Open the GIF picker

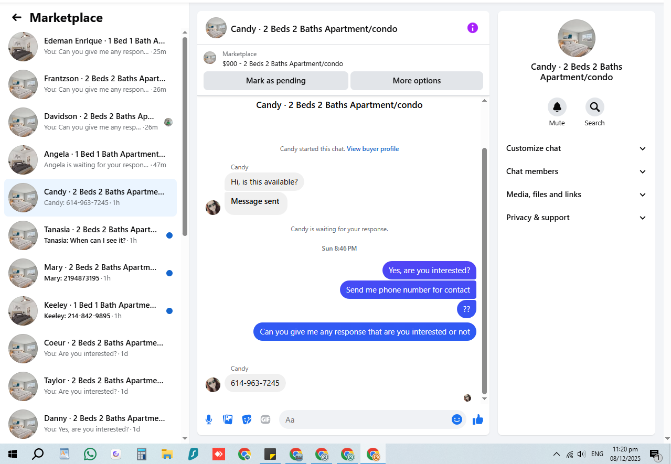(x=265, y=419)
